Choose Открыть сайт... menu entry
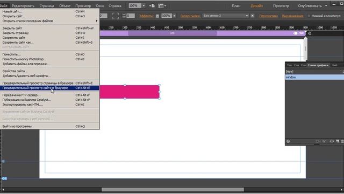344x194 pixels. (x=49, y=16)
